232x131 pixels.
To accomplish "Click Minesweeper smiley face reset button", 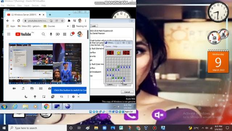I will [119, 53].
